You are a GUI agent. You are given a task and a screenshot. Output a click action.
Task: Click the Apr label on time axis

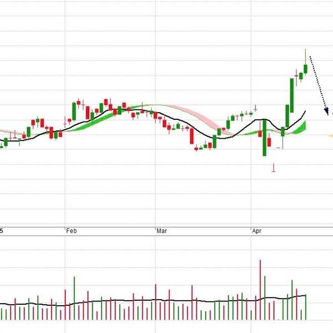pyautogui.click(x=256, y=231)
